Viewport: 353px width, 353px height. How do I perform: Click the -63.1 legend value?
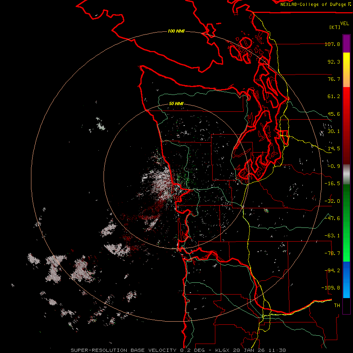pos(332,236)
